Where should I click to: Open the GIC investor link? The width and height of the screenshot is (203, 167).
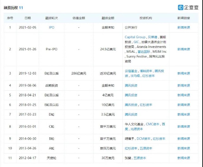click(x=136, y=42)
